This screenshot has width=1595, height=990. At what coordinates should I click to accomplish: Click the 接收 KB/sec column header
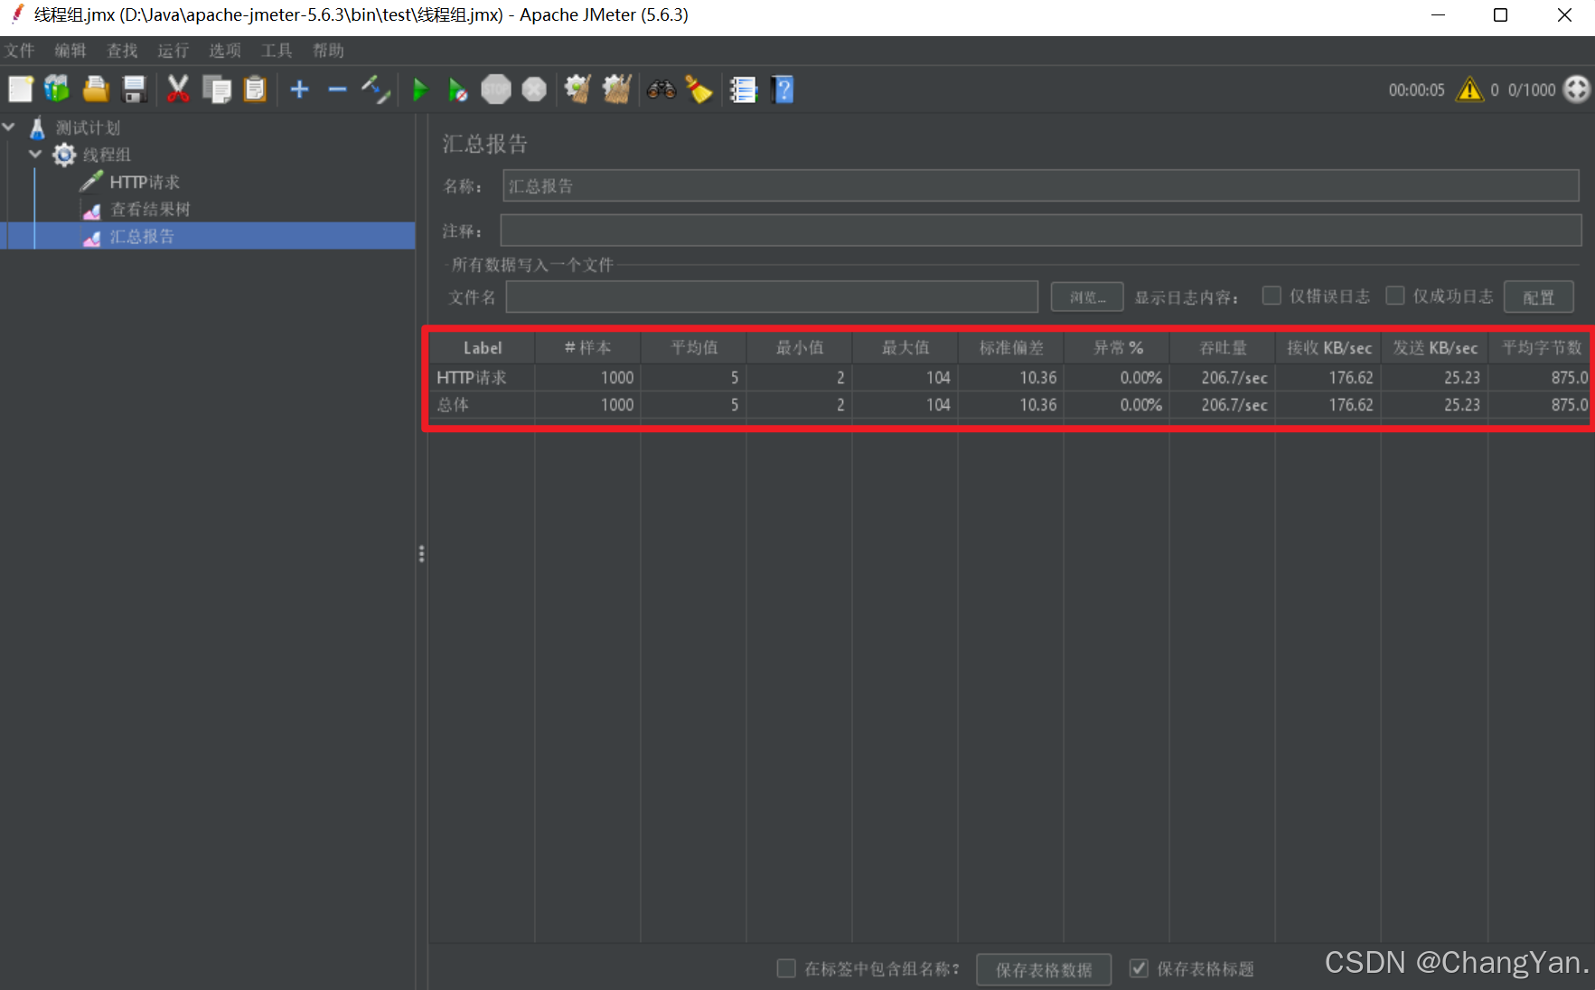pyautogui.click(x=1328, y=347)
